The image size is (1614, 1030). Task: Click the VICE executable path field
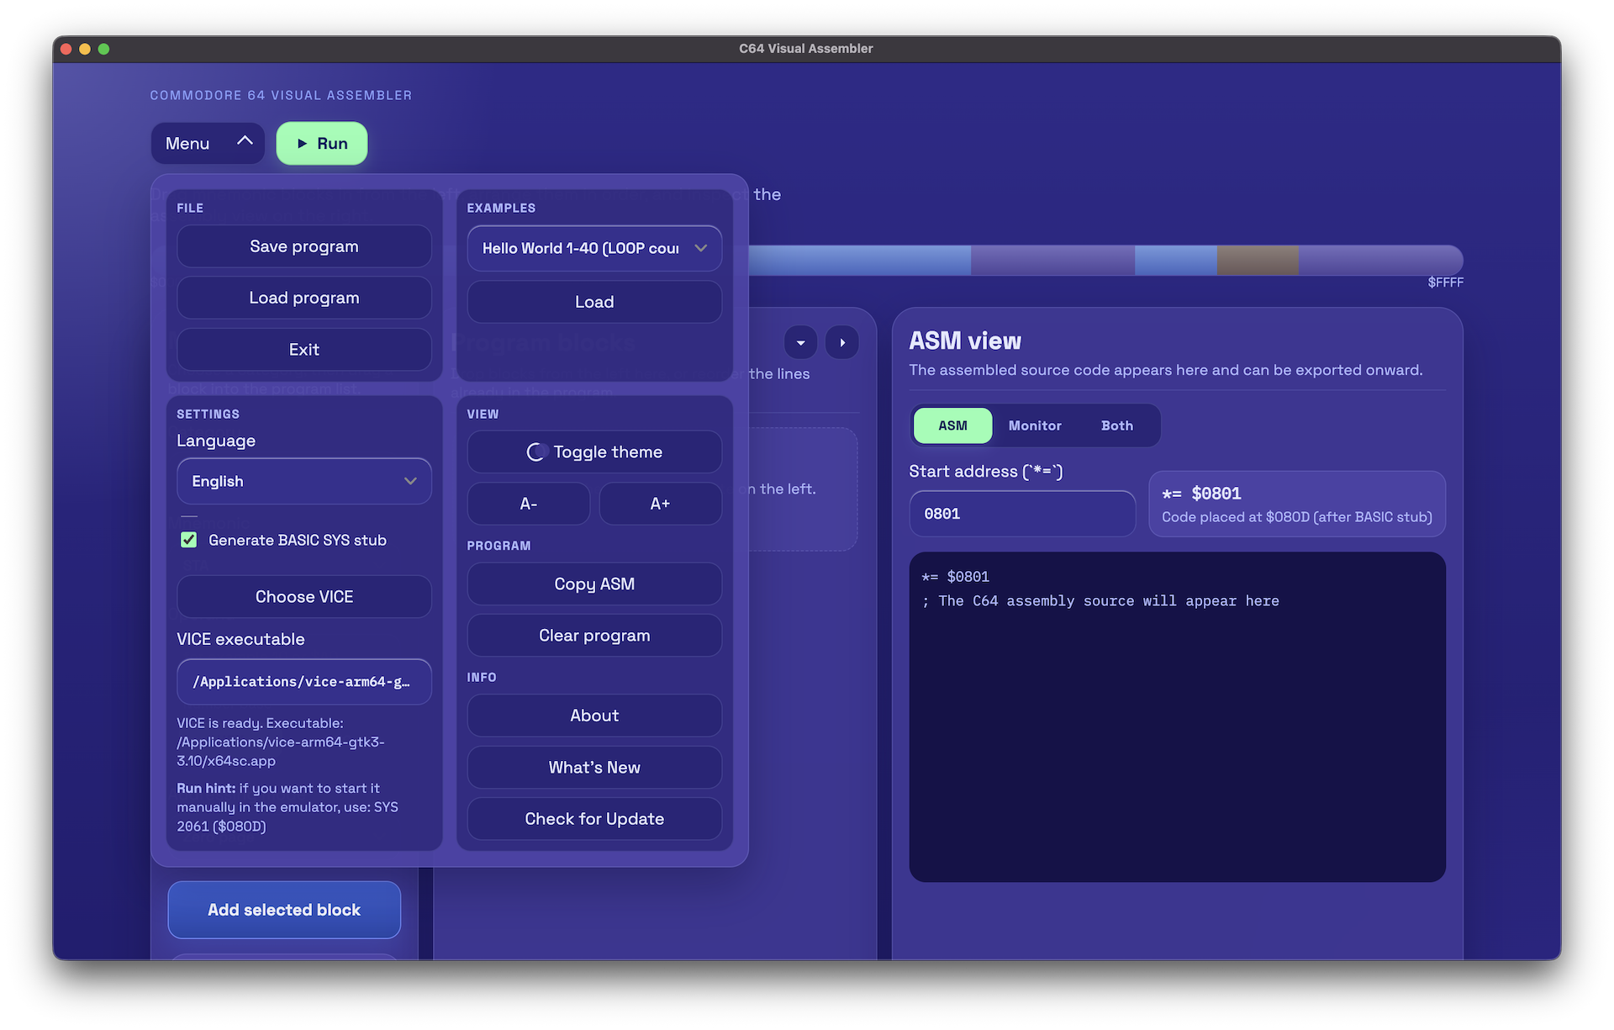coord(304,682)
